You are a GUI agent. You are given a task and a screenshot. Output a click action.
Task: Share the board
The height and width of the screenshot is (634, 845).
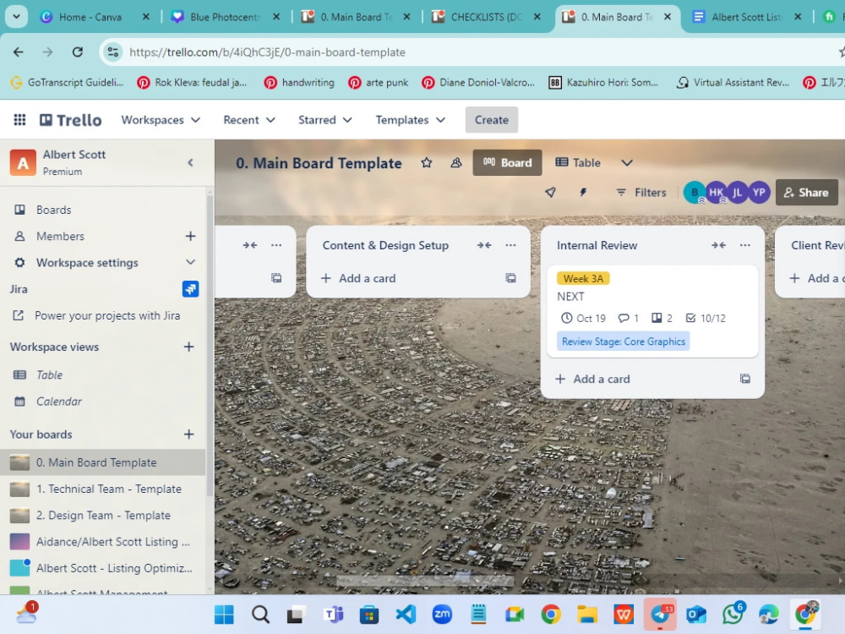click(x=806, y=193)
